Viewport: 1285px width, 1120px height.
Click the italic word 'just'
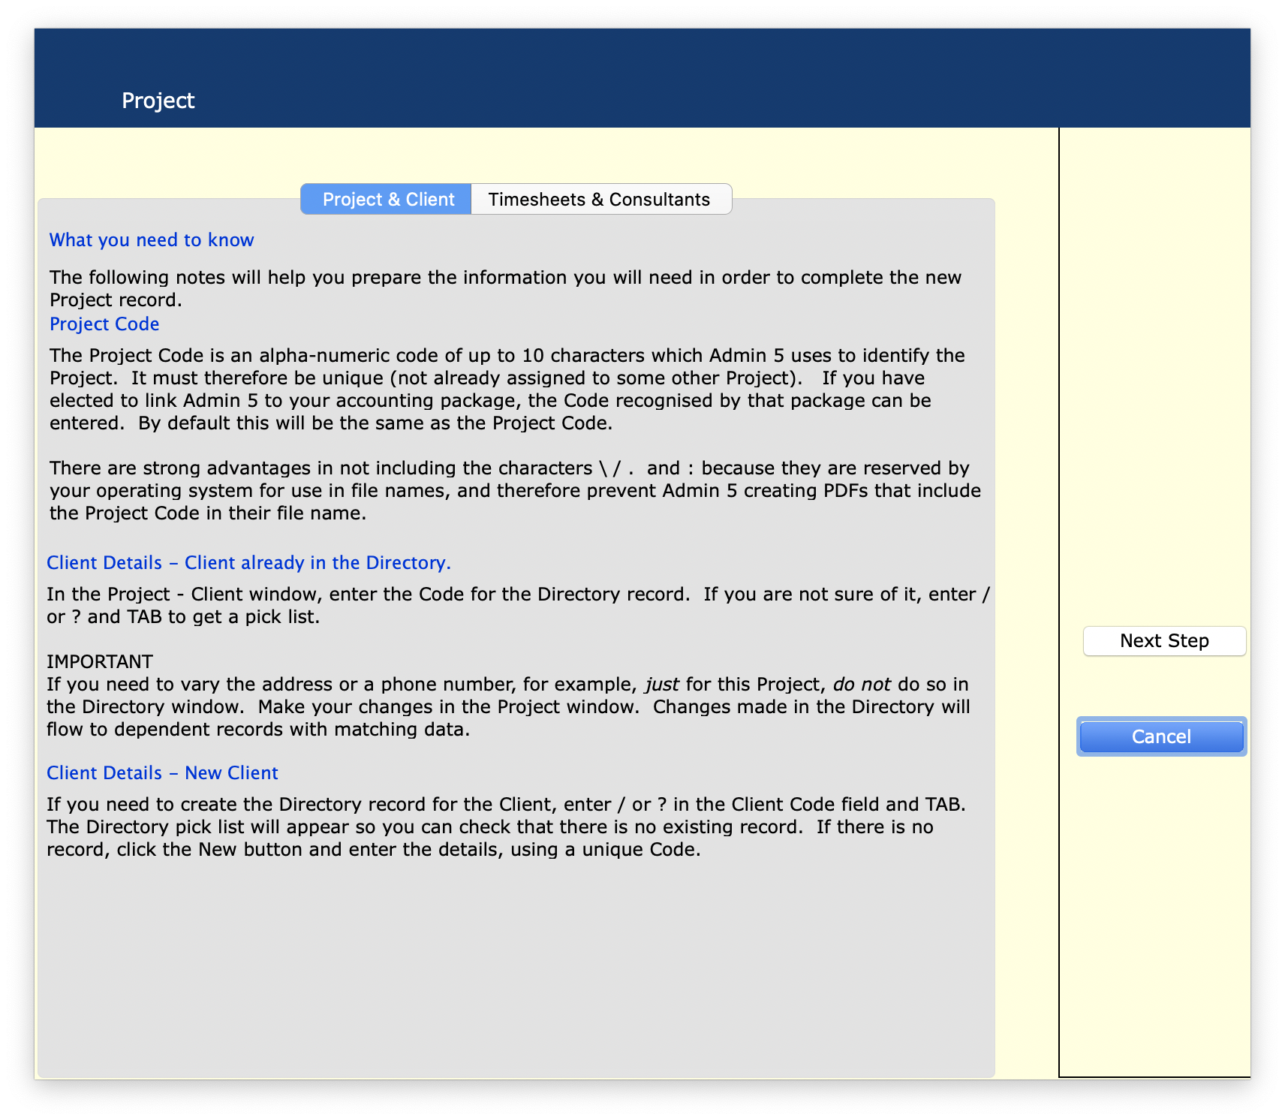point(662,685)
